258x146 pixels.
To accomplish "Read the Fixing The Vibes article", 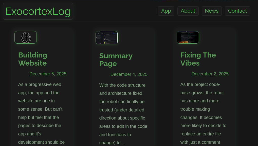I will 198,59.
